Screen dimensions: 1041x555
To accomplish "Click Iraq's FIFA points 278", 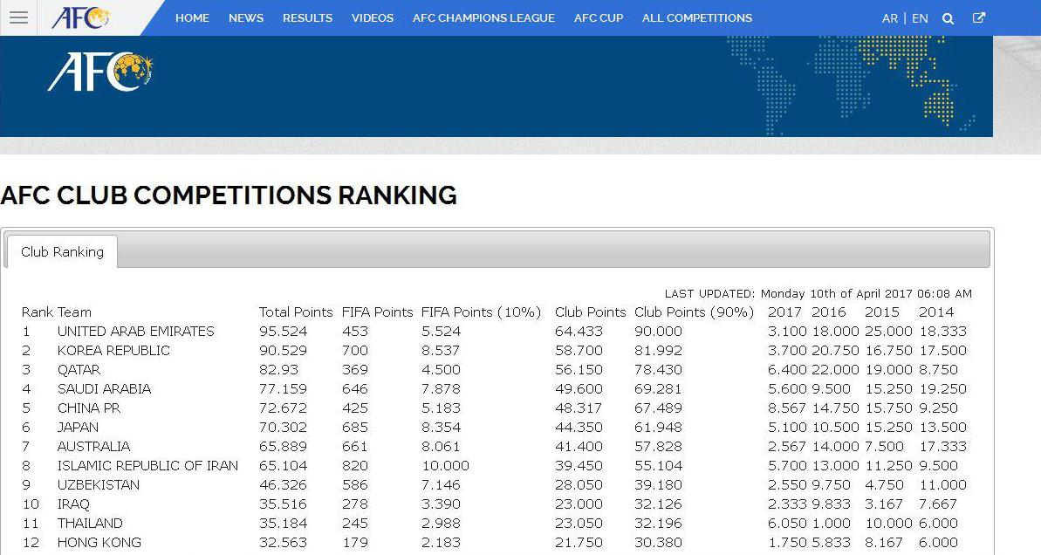I will 355,504.
